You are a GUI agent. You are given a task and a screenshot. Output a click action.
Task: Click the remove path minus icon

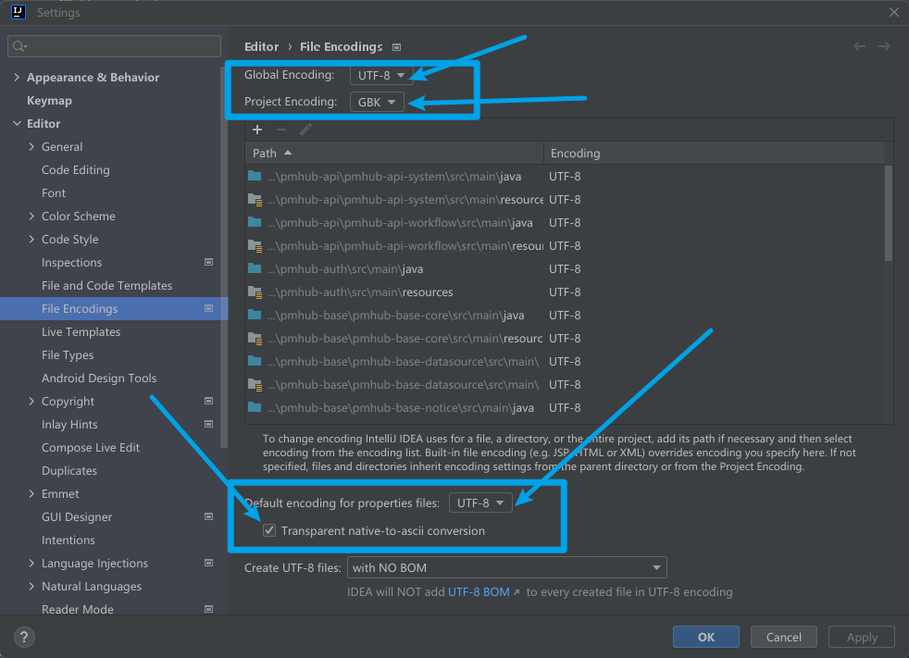(281, 130)
